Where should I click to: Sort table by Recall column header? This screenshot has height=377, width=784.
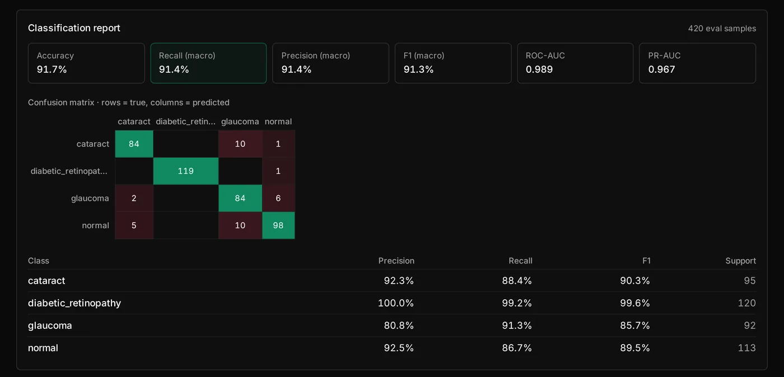click(x=520, y=261)
